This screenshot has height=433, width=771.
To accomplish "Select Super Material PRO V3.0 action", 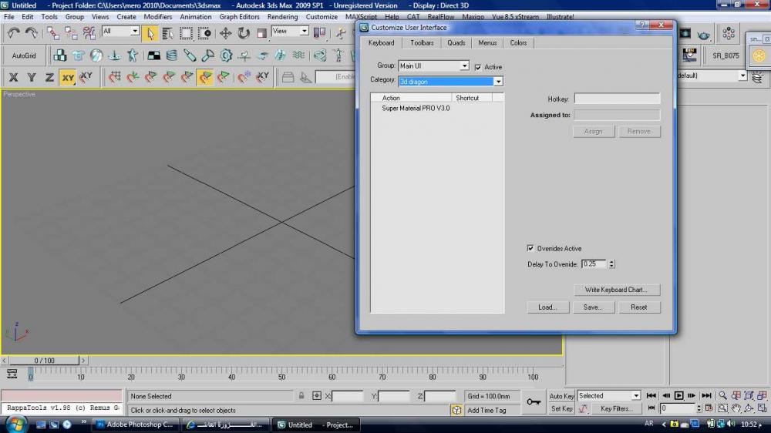I will [416, 108].
